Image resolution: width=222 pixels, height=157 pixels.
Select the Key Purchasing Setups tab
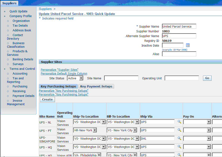coord(58,86)
